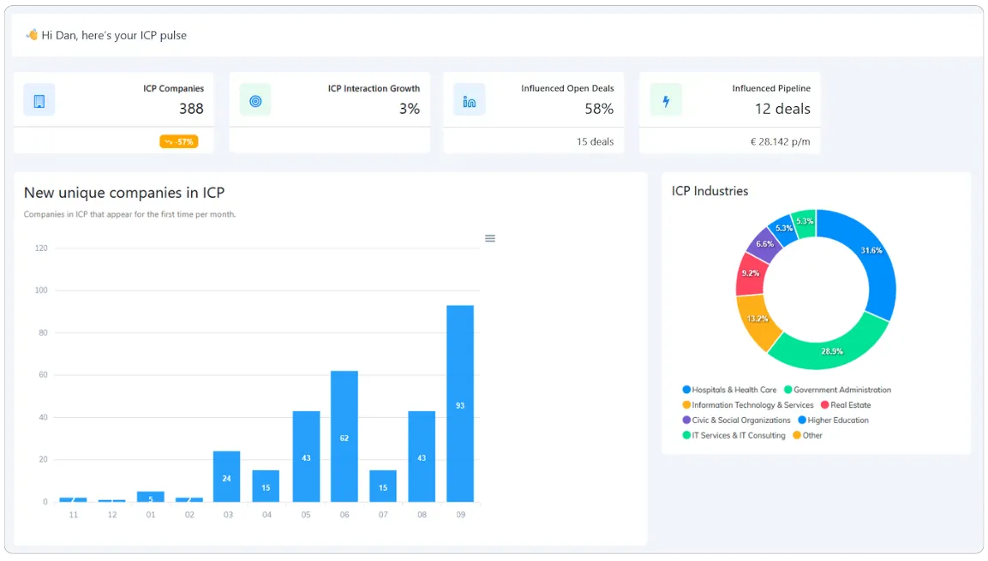This screenshot has height=561, width=988.
Task: Click the LinkedIn icon on Influenced Open Deals
Action: (470, 101)
